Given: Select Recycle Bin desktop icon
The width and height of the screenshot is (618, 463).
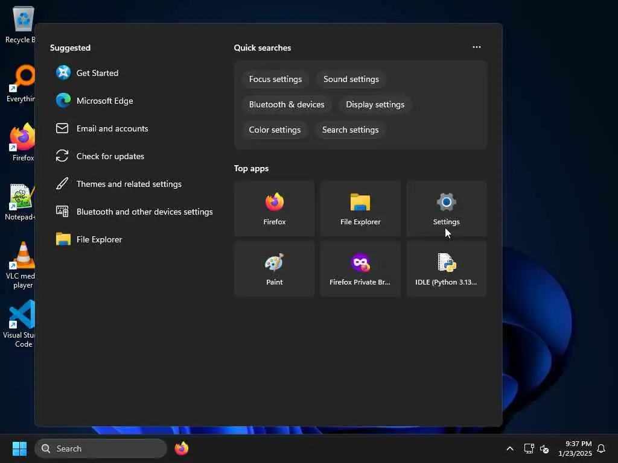Looking at the screenshot, I should click(20, 25).
